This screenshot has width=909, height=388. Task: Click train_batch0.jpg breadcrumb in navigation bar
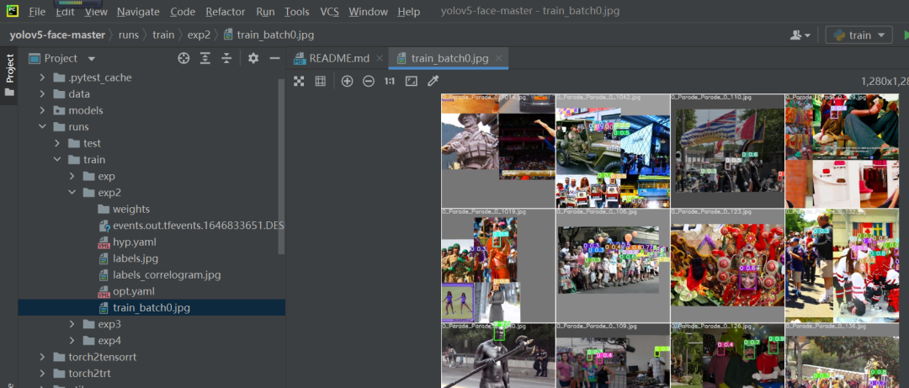pyautogui.click(x=269, y=35)
